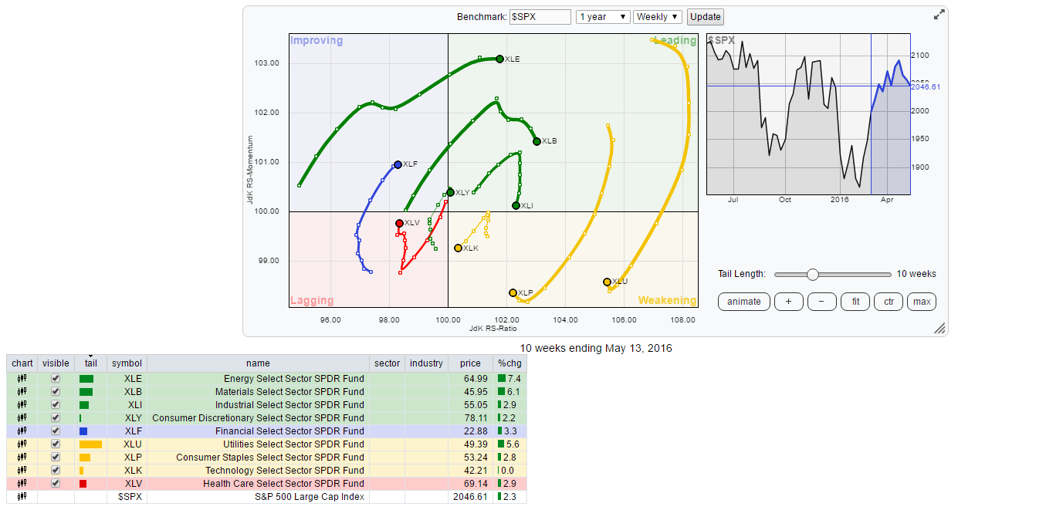Sort table by chart column header
The image size is (1046, 510).
tap(22, 363)
